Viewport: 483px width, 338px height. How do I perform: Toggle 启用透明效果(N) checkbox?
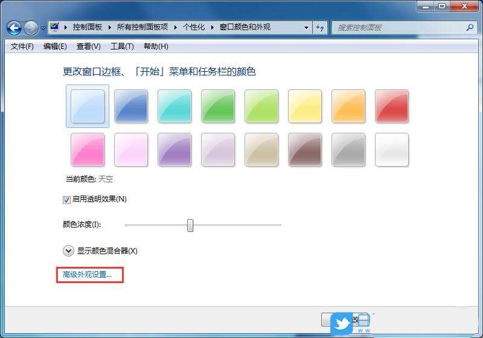click(66, 200)
